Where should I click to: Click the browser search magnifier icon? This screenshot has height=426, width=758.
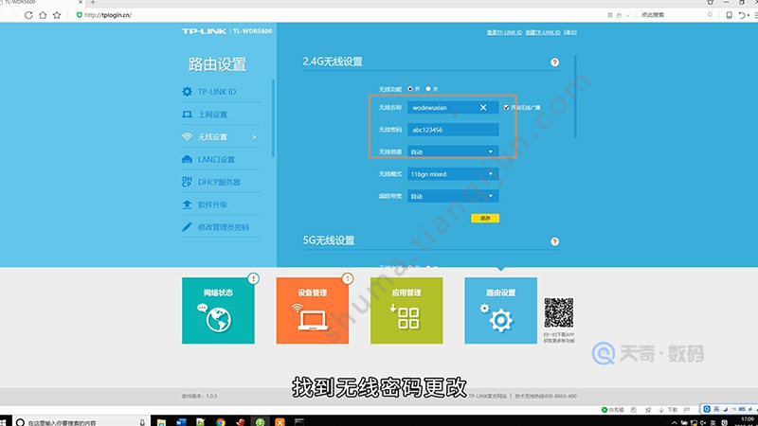point(710,15)
